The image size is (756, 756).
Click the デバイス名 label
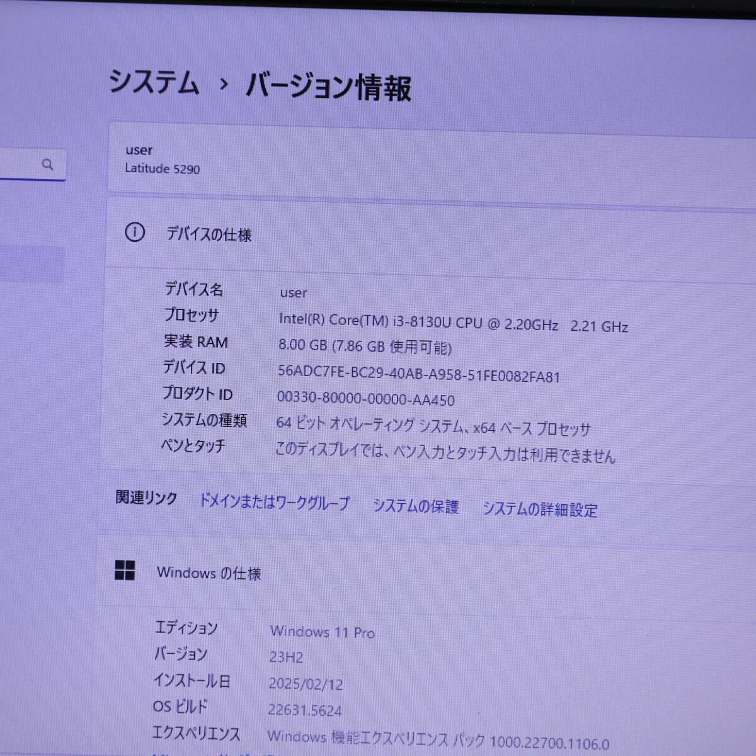(x=194, y=289)
